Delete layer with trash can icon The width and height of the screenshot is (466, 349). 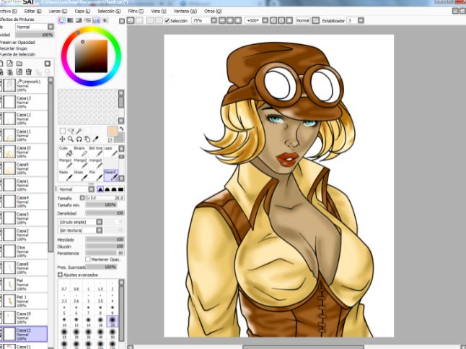coord(28,72)
